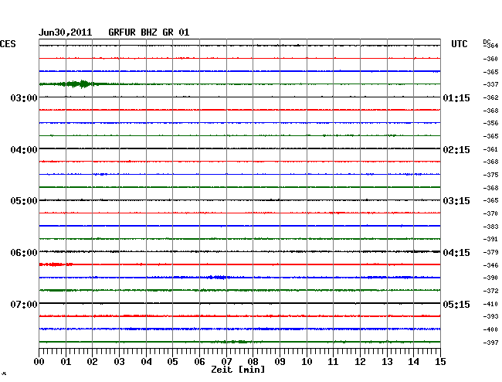Click the blue signal burst near minute 07
Image resolution: width=502 pixels, height=382 pixels.
tap(218, 277)
